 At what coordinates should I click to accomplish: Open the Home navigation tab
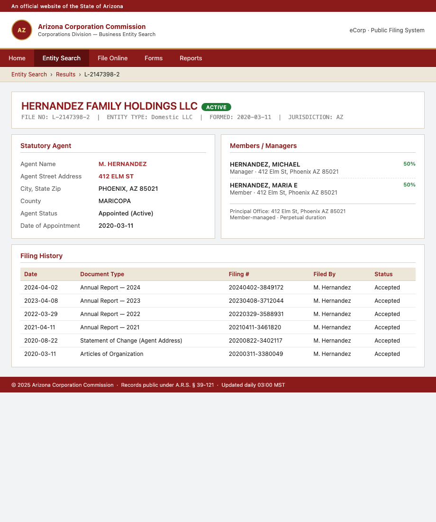click(x=17, y=58)
